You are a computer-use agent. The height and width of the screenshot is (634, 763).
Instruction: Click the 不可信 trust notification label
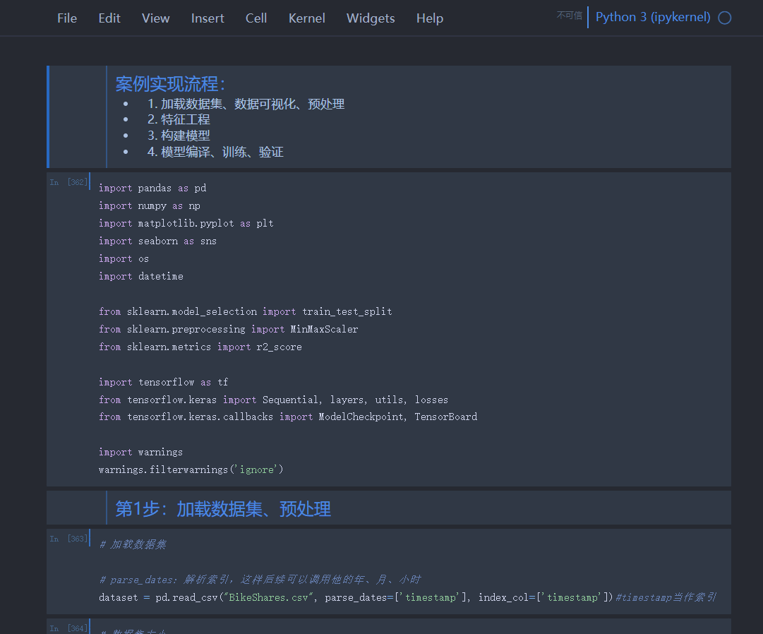(570, 16)
